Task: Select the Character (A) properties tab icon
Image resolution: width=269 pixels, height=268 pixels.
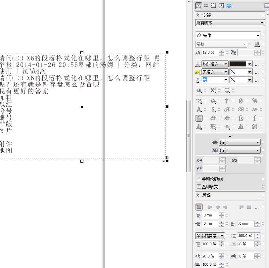Action: pyautogui.click(x=199, y=6)
